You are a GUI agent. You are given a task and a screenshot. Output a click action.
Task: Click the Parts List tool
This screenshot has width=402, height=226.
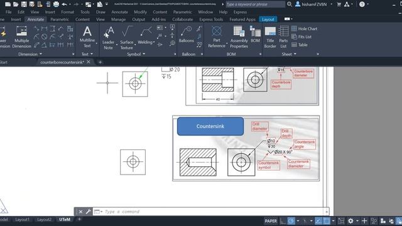283,37
